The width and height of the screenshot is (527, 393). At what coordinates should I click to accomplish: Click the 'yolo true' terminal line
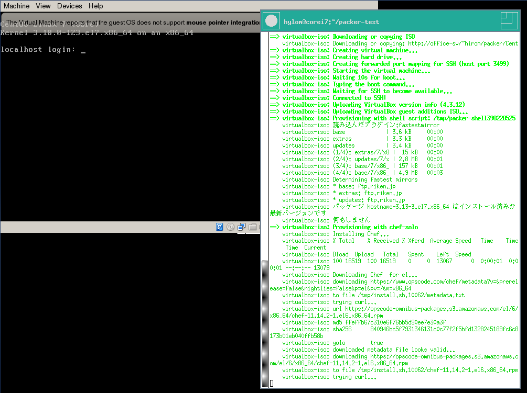pyautogui.click(x=333, y=343)
